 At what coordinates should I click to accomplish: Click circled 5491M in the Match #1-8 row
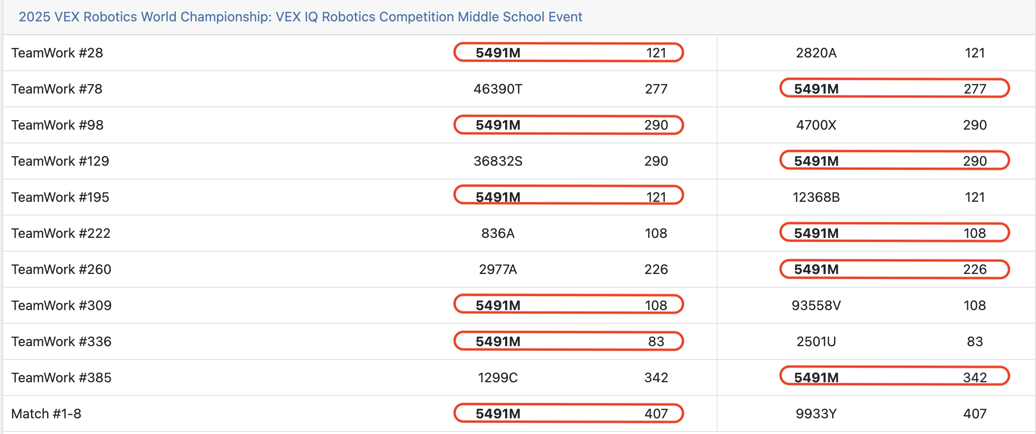tap(498, 414)
